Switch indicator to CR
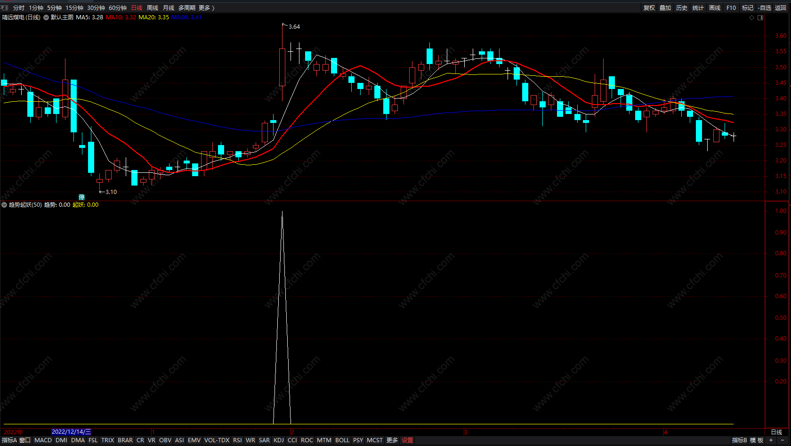The height and width of the screenshot is (446, 791). pos(140,440)
